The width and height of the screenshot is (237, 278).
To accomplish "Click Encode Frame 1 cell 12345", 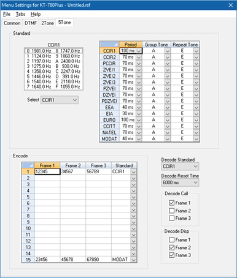I will pos(47,171).
